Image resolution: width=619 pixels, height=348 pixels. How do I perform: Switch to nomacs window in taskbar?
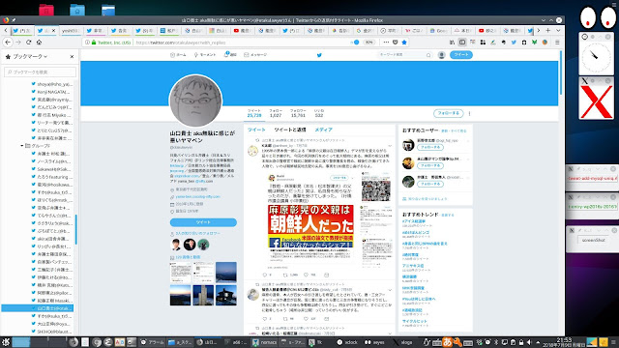click(x=264, y=342)
